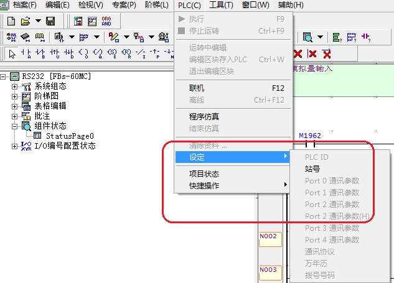Click the Save floppy disk icon
Image resolution: width=394 pixels, height=283 pixels.
point(52,21)
